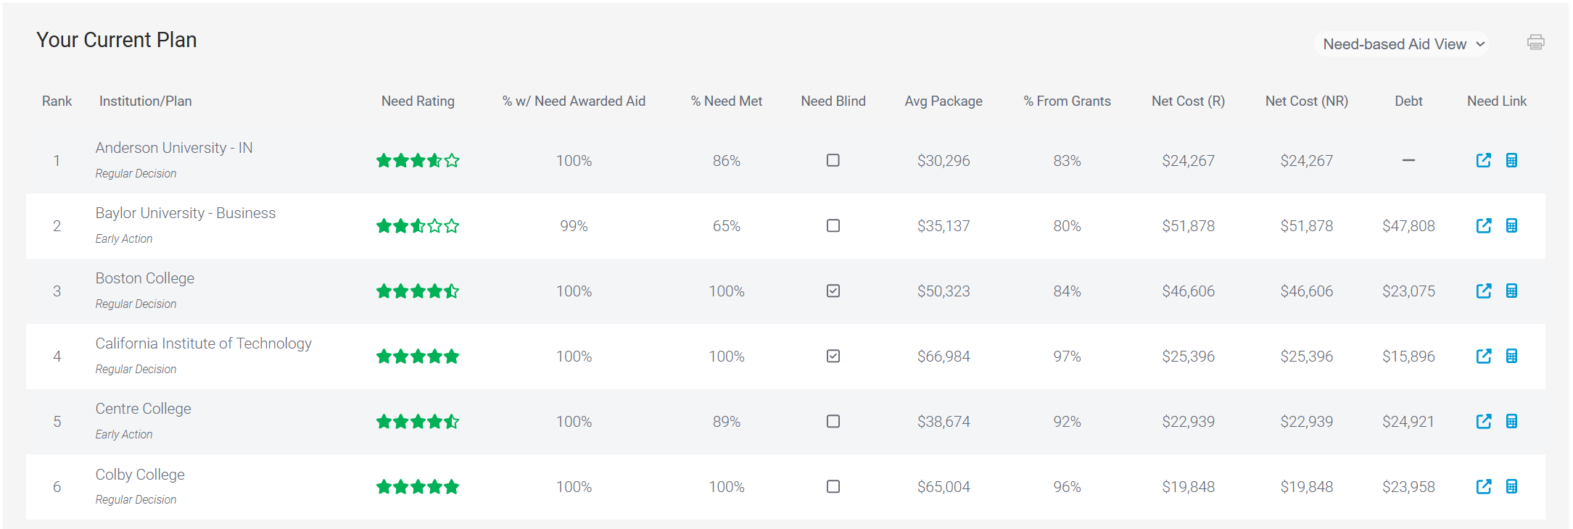The width and height of the screenshot is (1573, 529).
Task: Click the $15,896 debt value
Action: point(1408,357)
